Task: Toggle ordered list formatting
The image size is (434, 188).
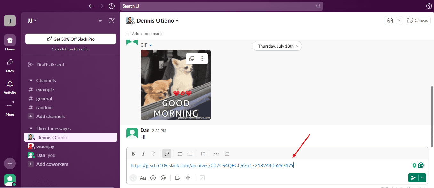Action: pos(180,154)
